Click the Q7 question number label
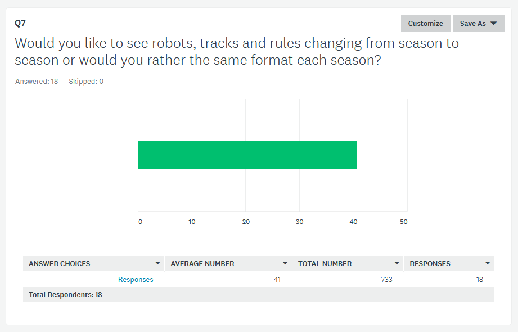The height and width of the screenshot is (332, 518). [20, 23]
